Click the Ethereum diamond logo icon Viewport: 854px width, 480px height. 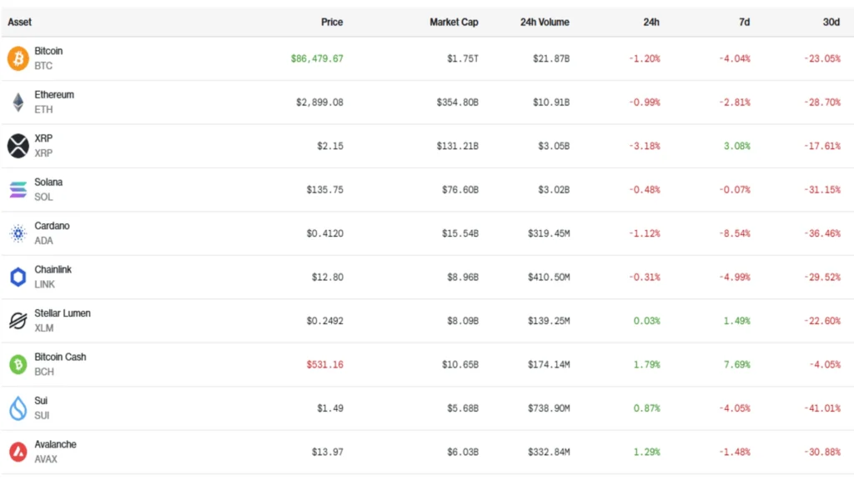(18, 102)
